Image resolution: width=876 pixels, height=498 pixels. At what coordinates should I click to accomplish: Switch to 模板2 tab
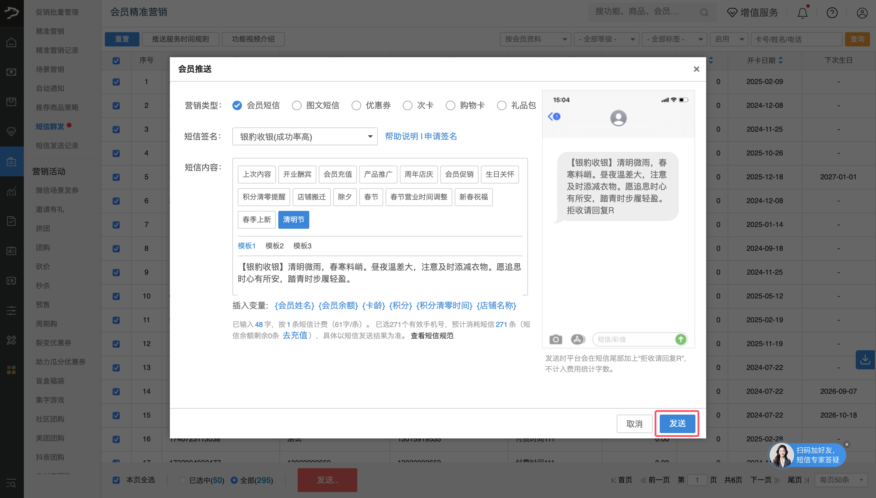[x=274, y=246]
